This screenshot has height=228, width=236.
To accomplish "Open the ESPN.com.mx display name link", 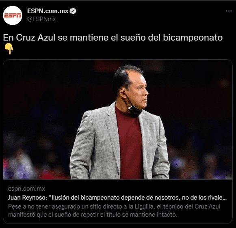I will [48, 11].
